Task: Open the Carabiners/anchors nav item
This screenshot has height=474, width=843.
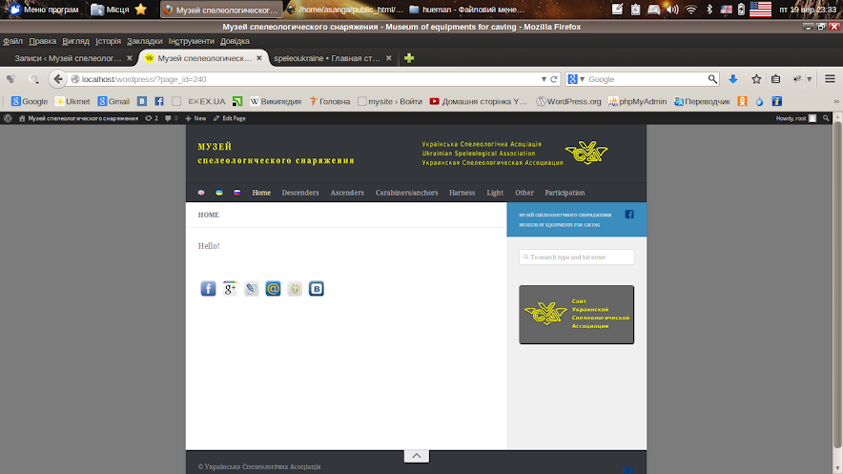Action: pyautogui.click(x=406, y=193)
